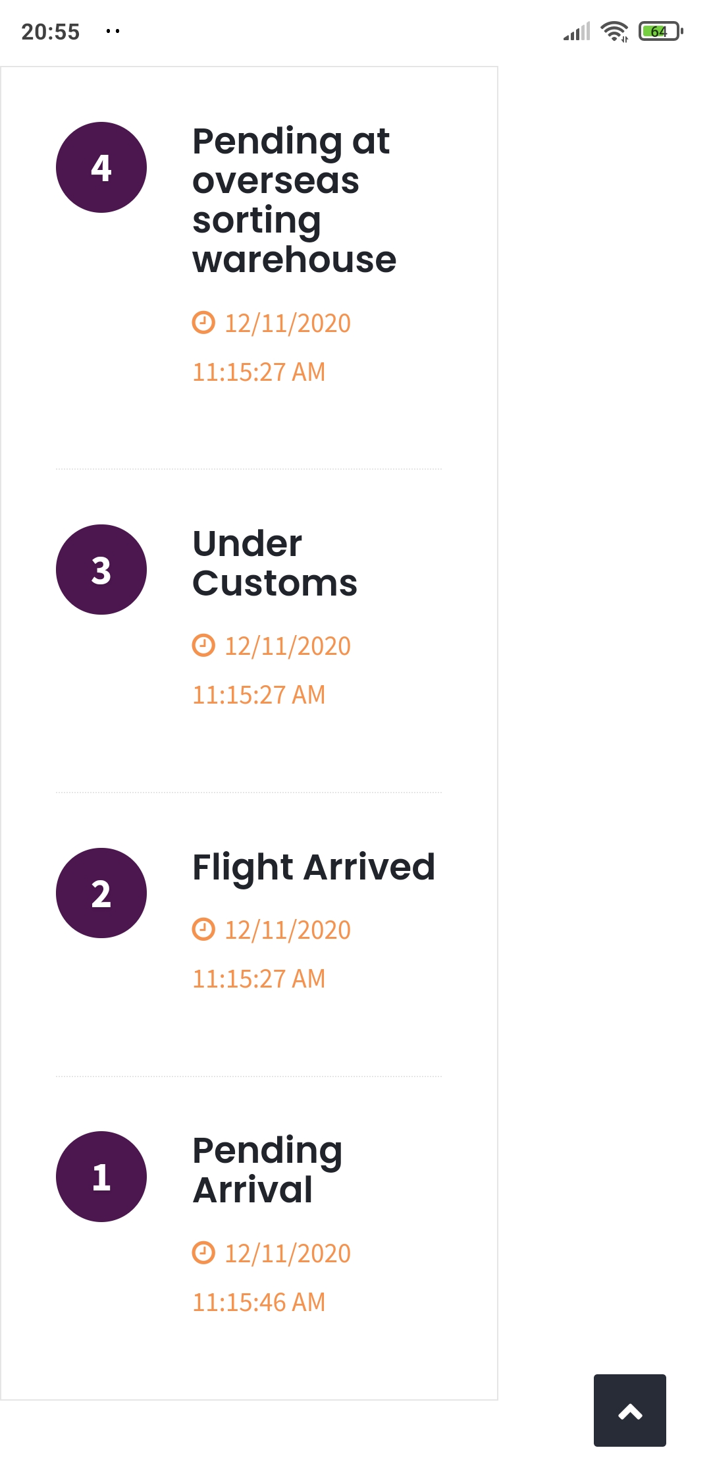Tap the battery indicator showing 64
Image resolution: width=711 pixels, height=1481 pixels.
coord(661,31)
